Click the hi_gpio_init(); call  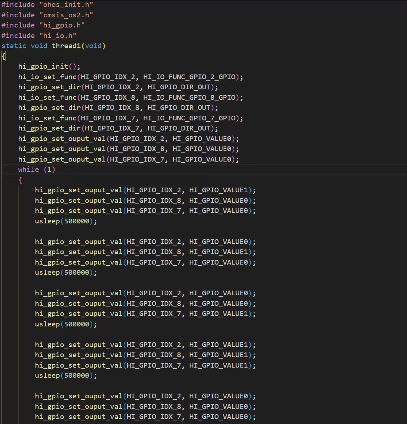[49, 67]
